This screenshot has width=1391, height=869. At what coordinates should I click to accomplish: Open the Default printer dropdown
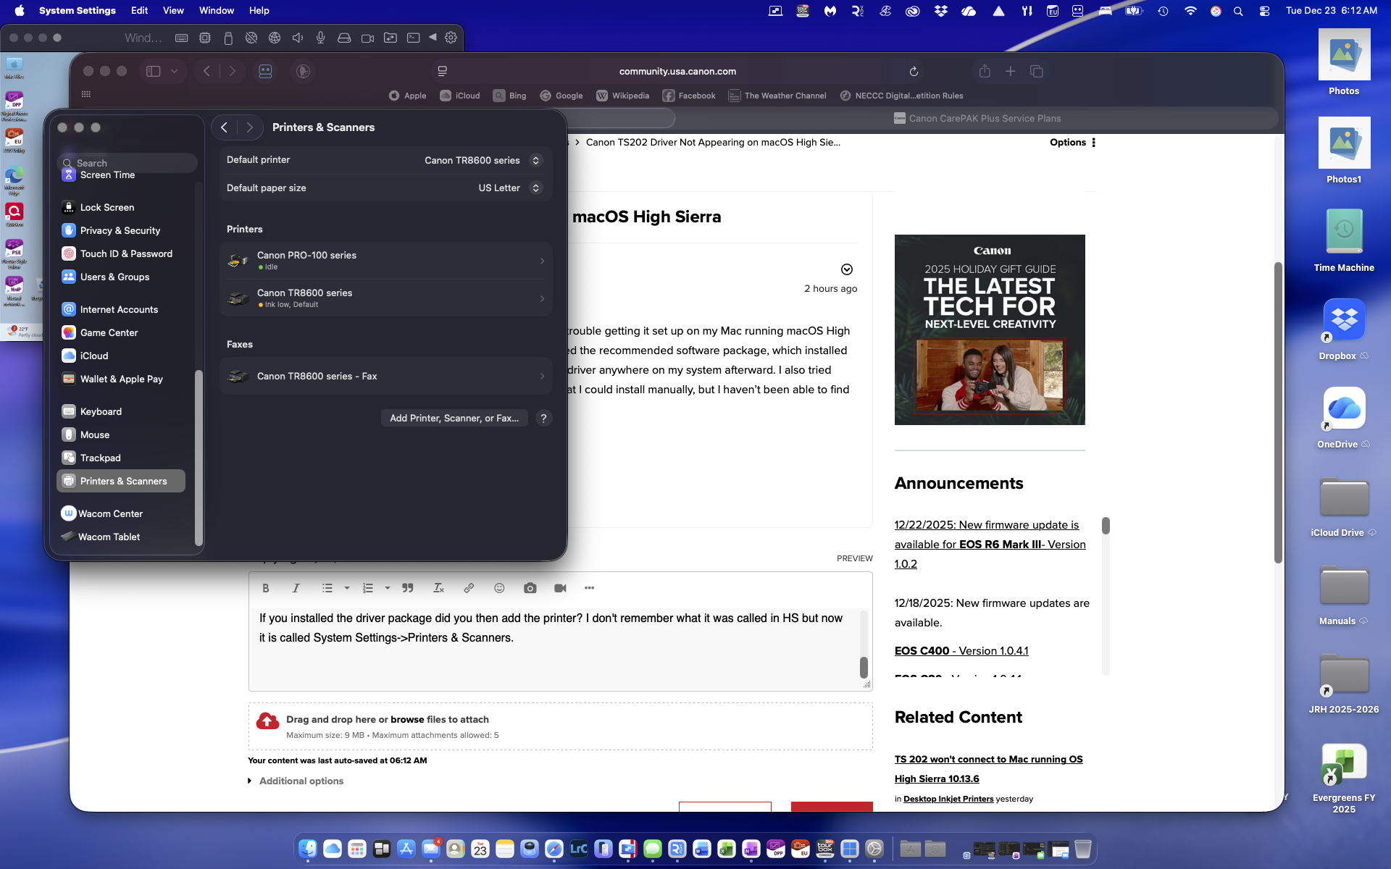[482, 160]
